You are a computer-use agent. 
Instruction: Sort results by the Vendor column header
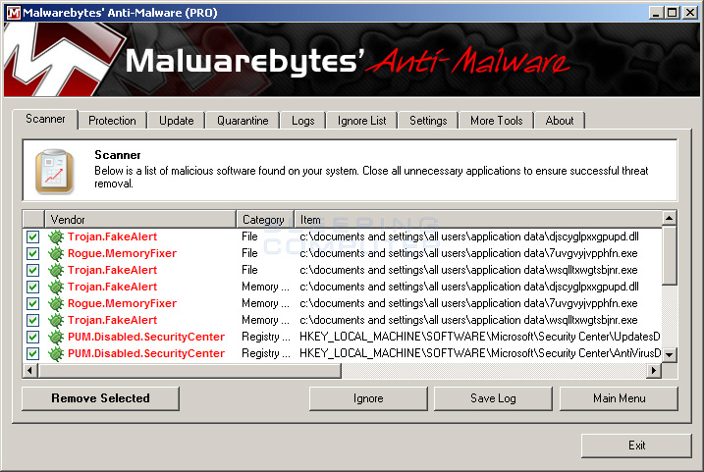[x=140, y=220]
